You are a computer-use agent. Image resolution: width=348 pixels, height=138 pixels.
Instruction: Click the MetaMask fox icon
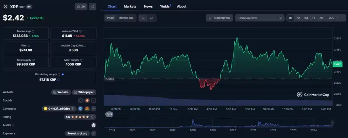(x=87, y=109)
